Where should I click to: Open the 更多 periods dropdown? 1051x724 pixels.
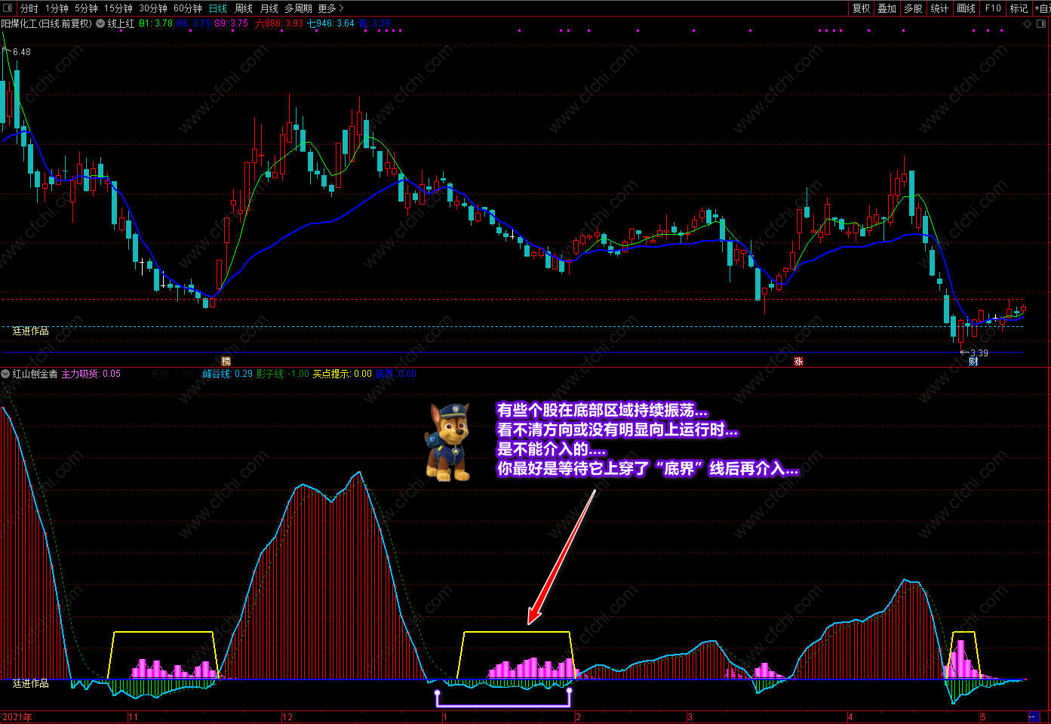pyautogui.click(x=330, y=8)
